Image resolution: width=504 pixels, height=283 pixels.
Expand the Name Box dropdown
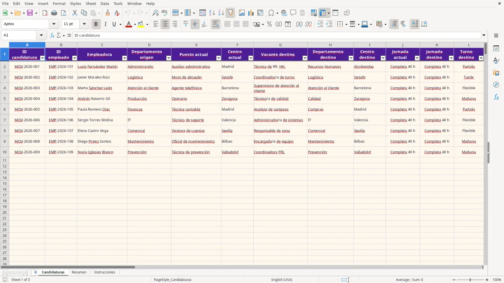coord(41,35)
